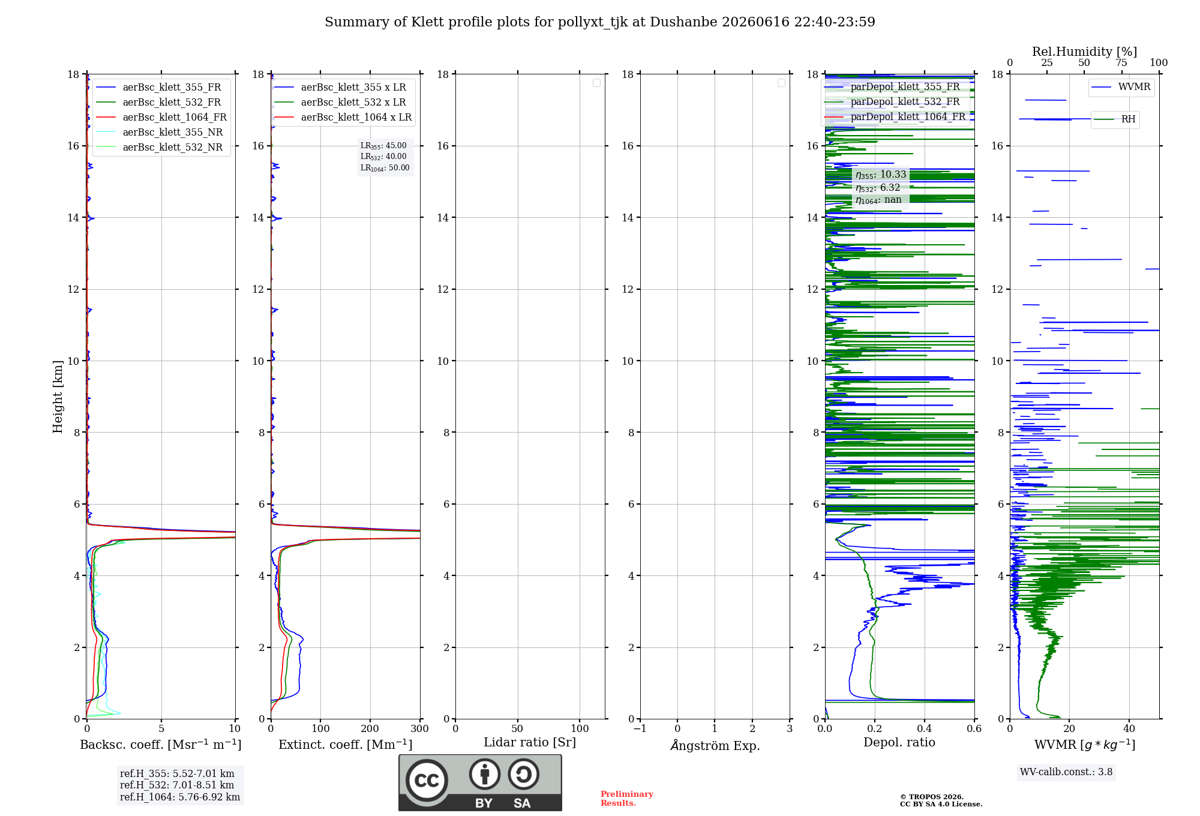Click the plot title 'Summary of Klett profile plots'
This screenshot has width=1200, height=816.
tap(600, 22)
